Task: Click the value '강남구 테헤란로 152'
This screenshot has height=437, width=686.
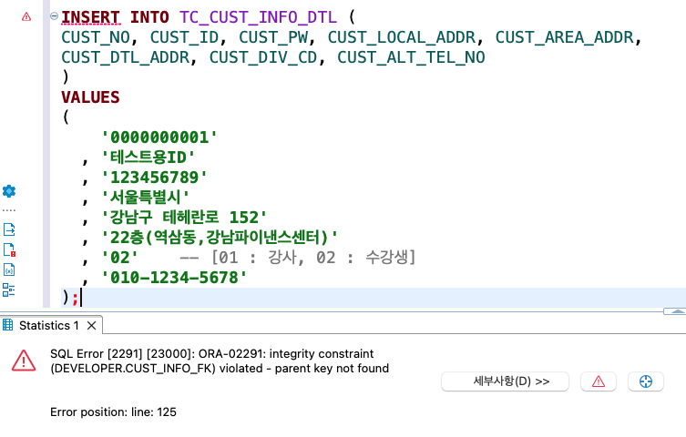Action: click(x=184, y=218)
